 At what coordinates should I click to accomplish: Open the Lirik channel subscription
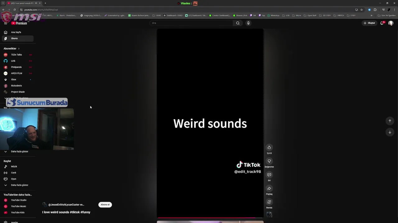(18, 61)
